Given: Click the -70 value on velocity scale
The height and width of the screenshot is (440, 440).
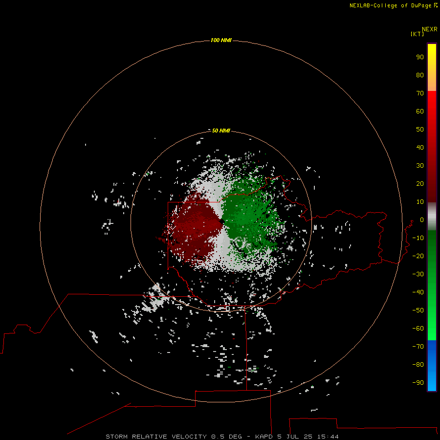Looking at the screenshot, I should pos(418,346).
